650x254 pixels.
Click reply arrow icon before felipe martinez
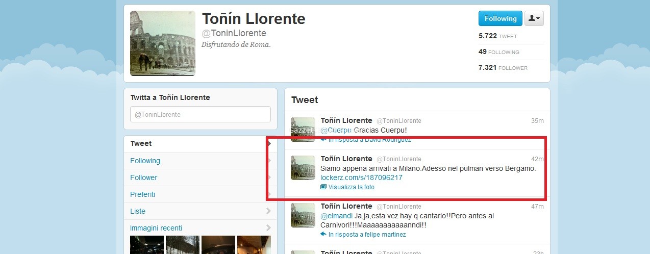(323, 234)
